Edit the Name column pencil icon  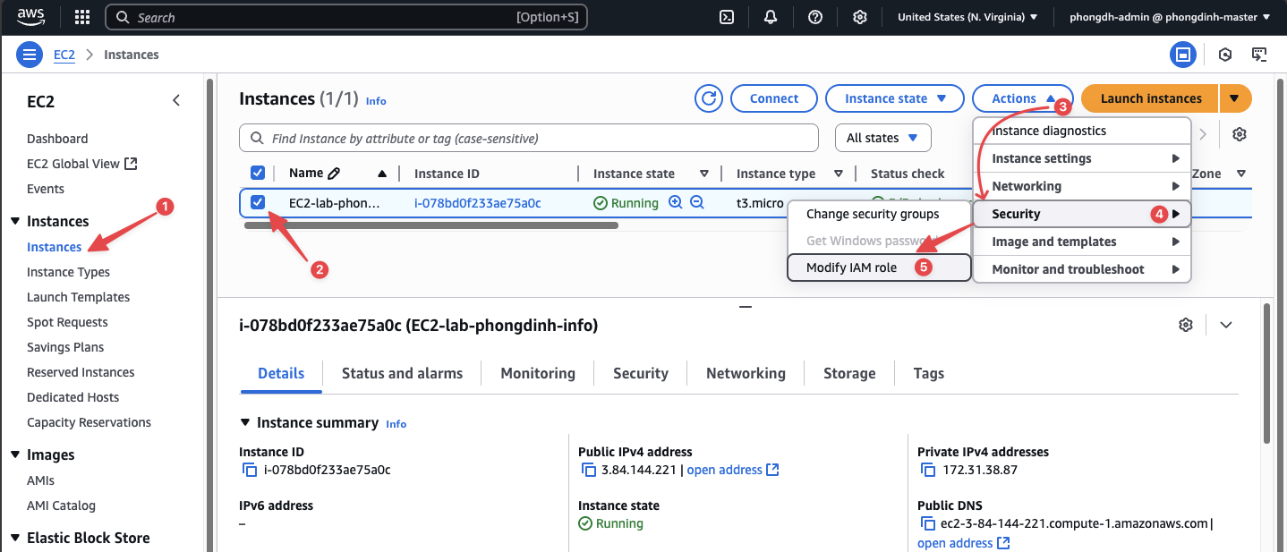tap(335, 174)
